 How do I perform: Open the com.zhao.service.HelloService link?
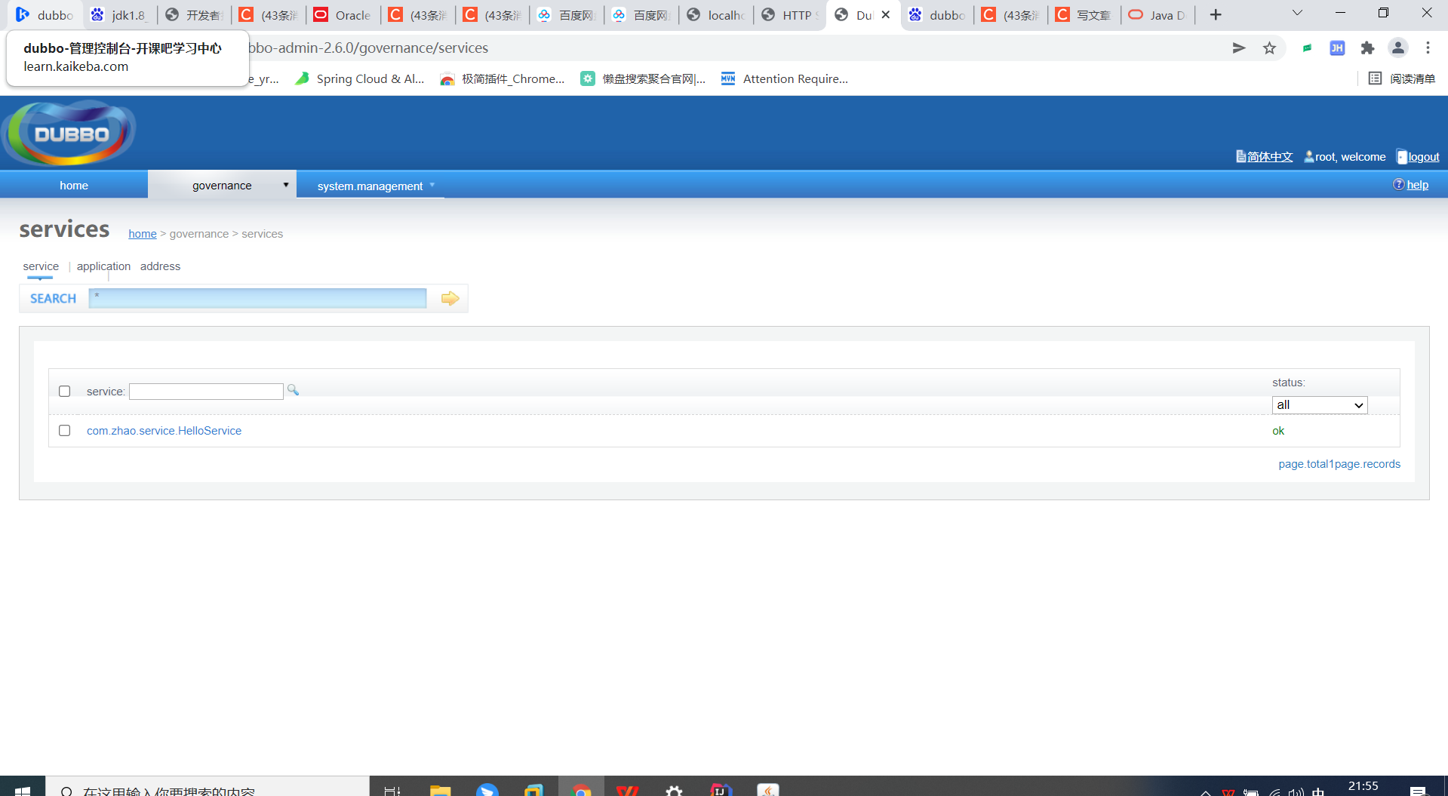164,431
